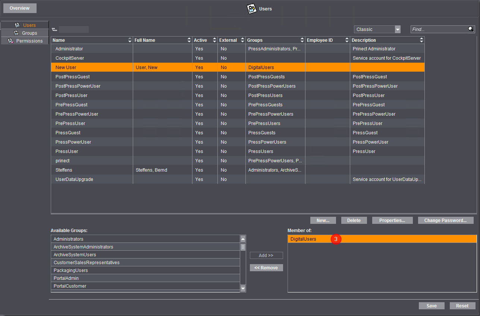Toggle sort order on the Active column
The width and height of the screenshot is (480, 316).
tap(214, 40)
